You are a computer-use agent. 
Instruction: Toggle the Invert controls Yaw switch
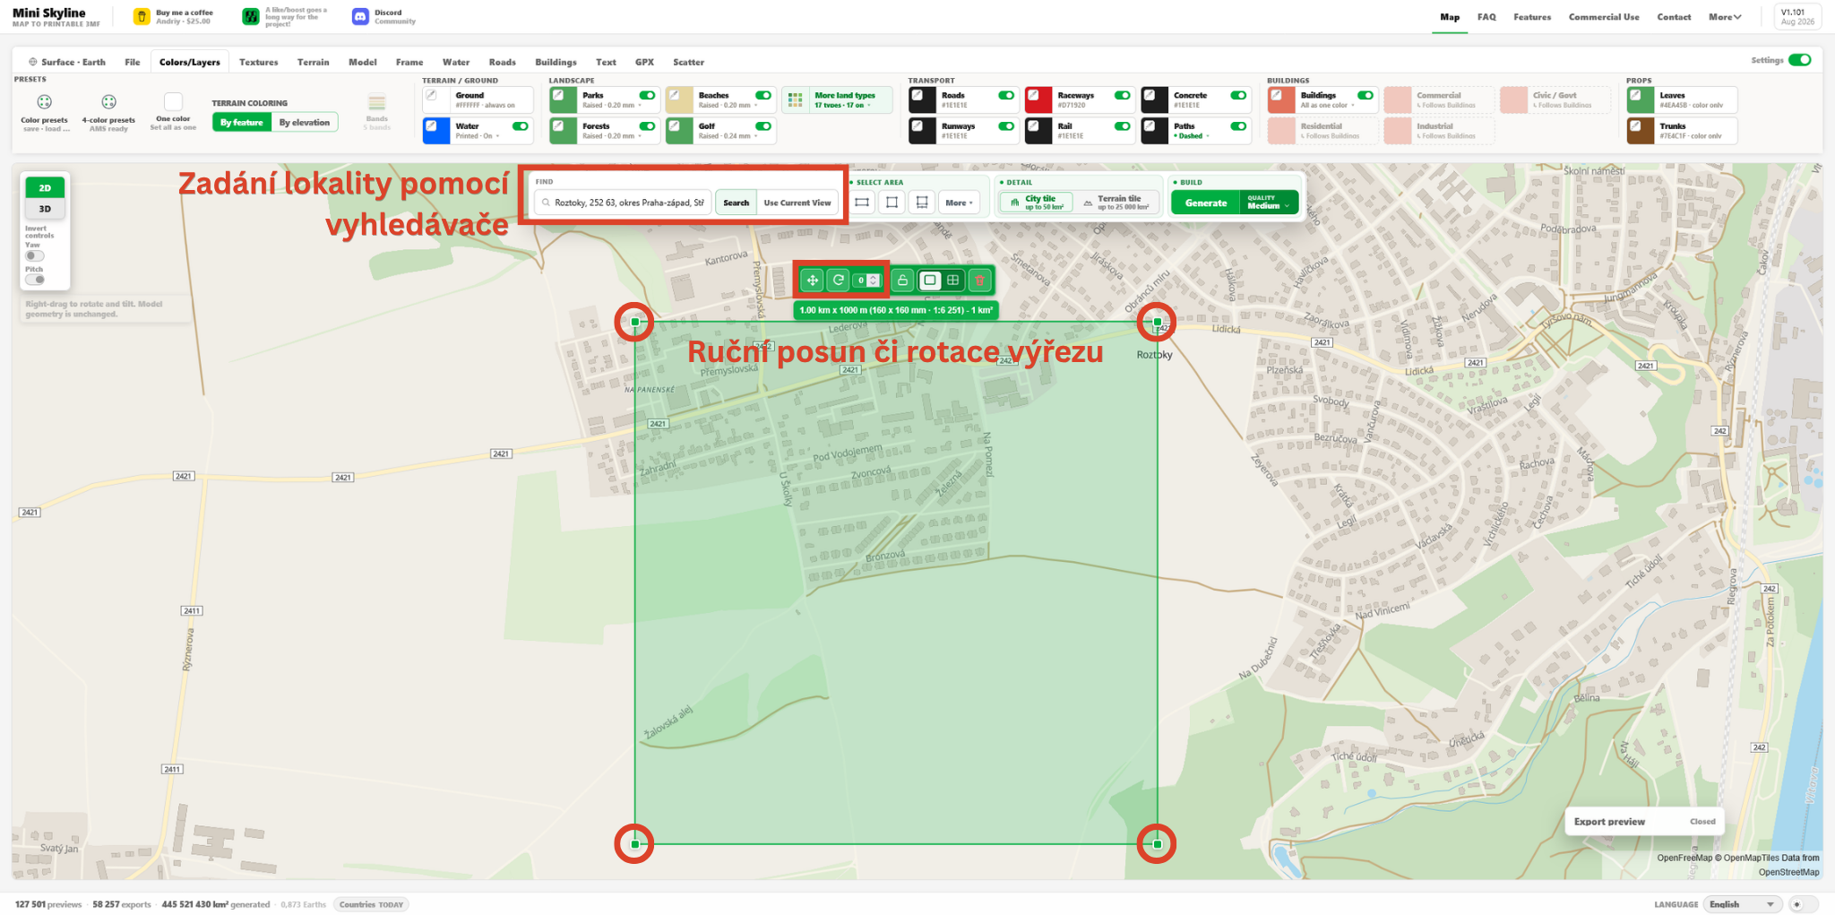34,256
